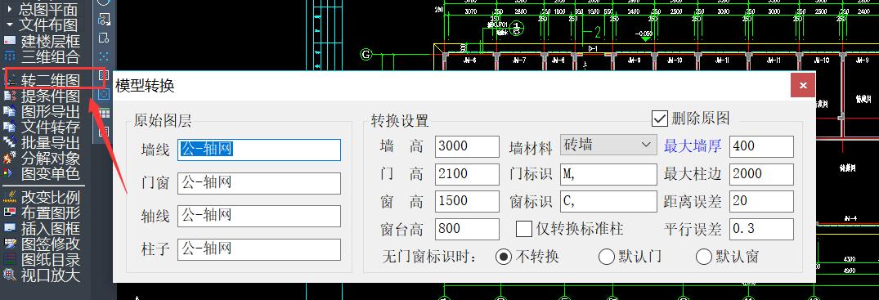Select the 批量导出 command
The height and width of the screenshot is (300, 879).
[x=42, y=143]
